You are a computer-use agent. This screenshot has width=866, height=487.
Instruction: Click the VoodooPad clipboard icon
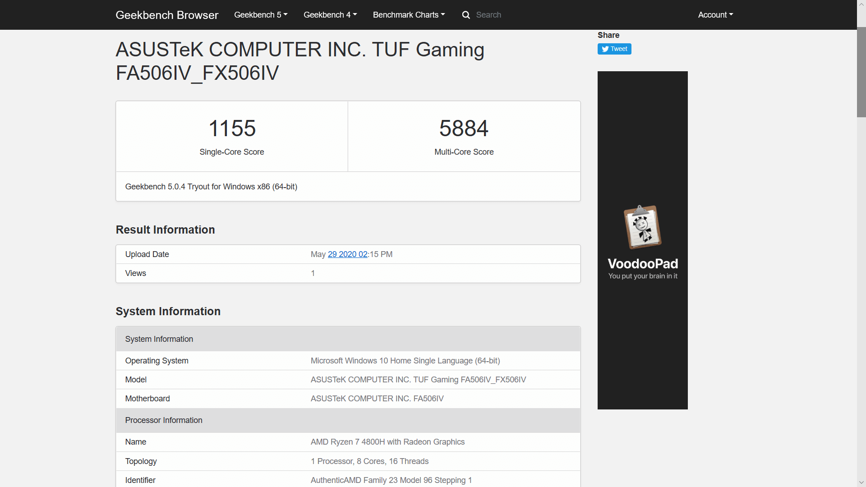tap(642, 227)
